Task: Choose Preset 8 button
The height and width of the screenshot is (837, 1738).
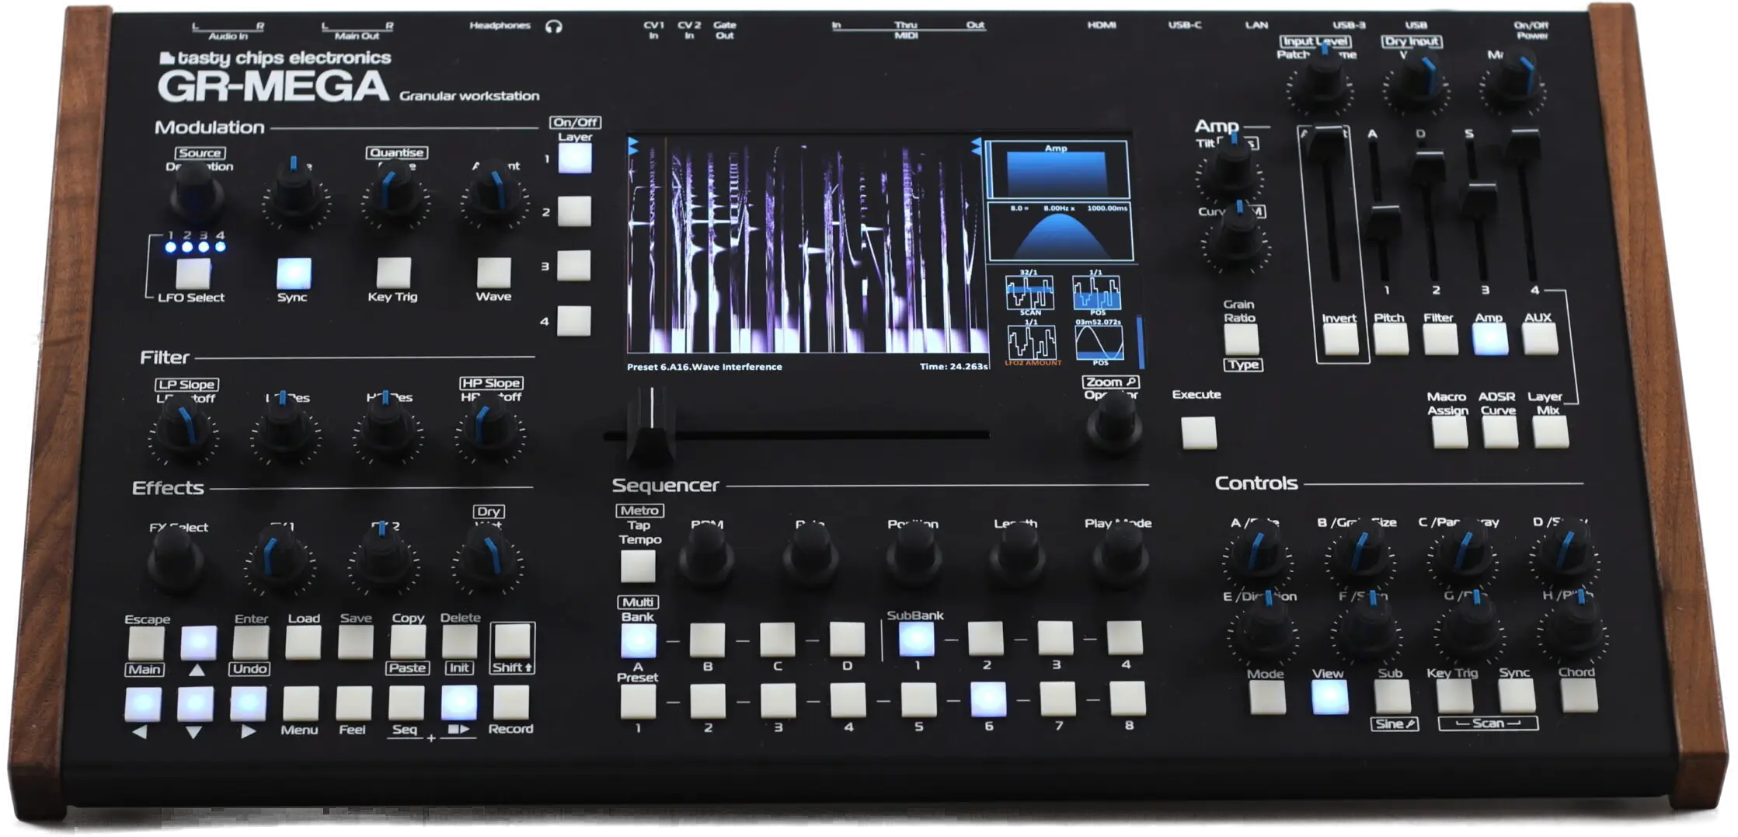Action: pos(1128,698)
